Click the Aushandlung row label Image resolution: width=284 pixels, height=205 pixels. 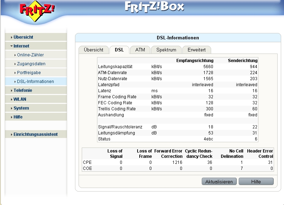point(111,115)
